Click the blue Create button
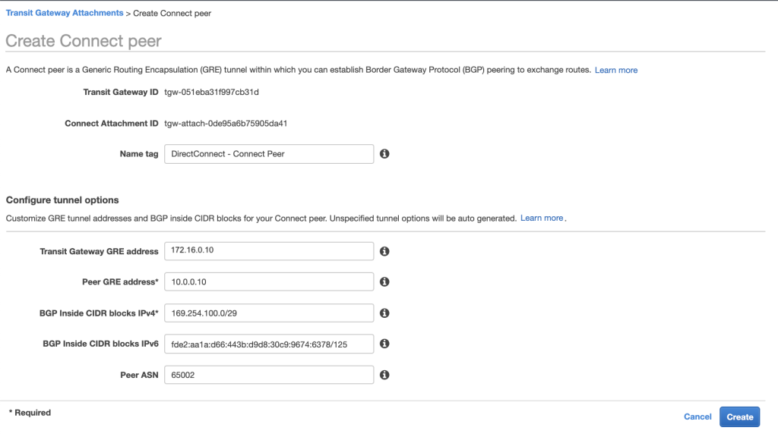 tap(739, 417)
